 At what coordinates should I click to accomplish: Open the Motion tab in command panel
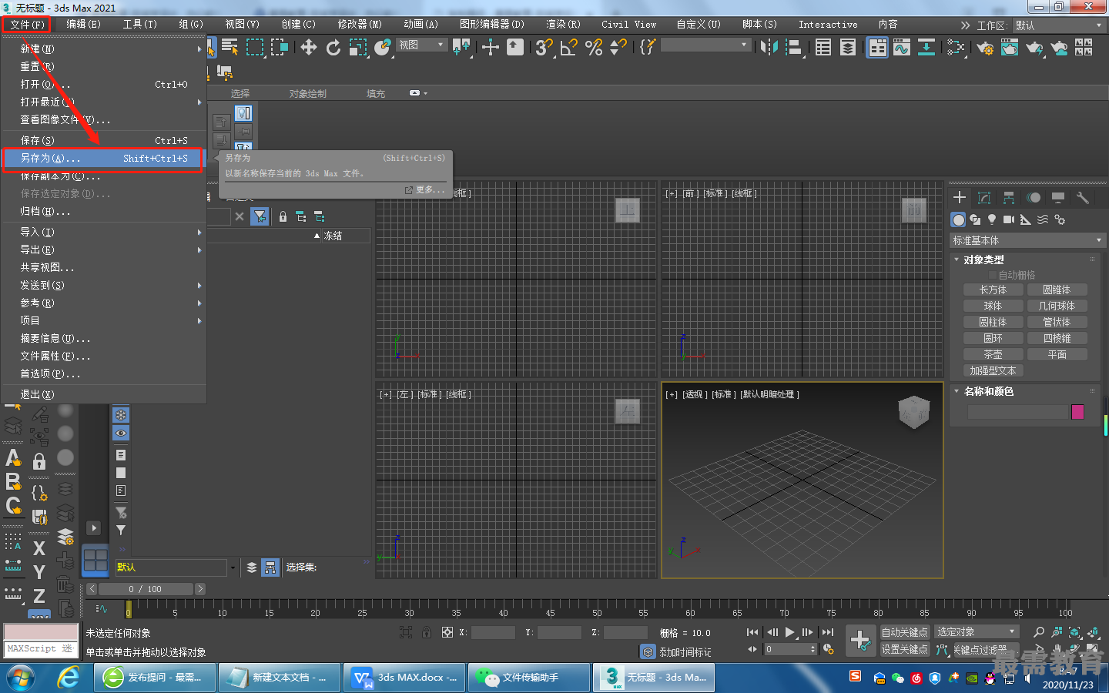click(1034, 198)
